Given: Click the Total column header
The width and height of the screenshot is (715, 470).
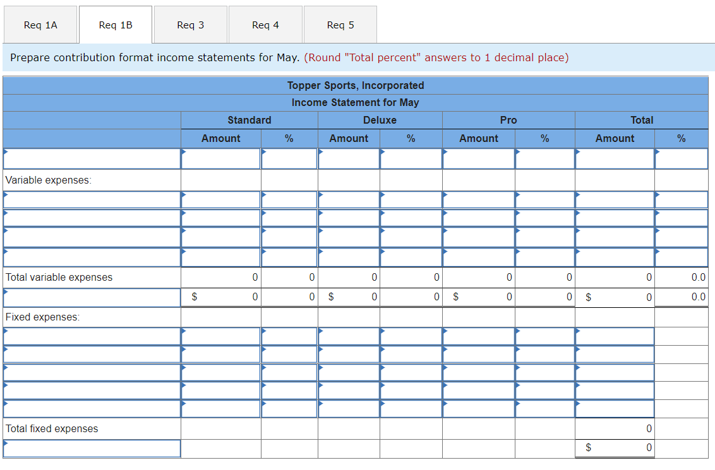Looking at the screenshot, I should [x=642, y=120].
